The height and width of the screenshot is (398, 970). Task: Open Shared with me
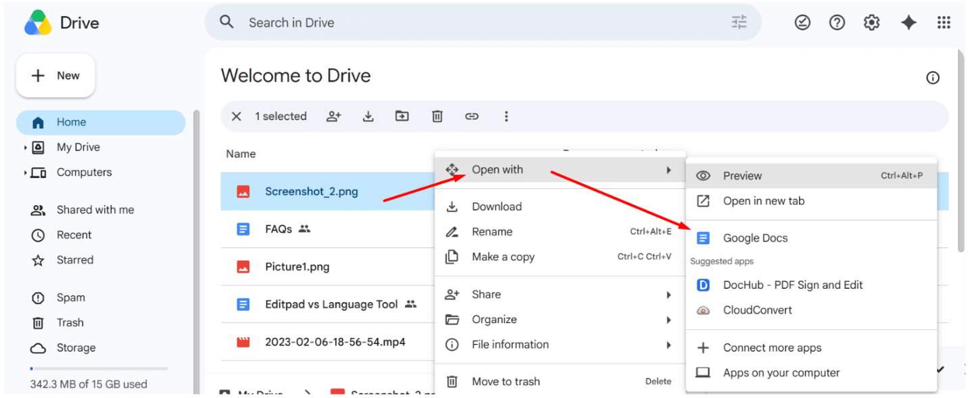tap(95, 210)
